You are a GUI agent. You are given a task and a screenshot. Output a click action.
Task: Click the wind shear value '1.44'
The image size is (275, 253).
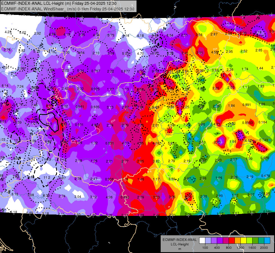click(x=260, y=68)
